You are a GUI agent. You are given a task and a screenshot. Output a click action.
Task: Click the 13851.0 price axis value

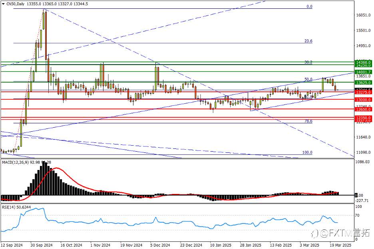tap(363, 76)
